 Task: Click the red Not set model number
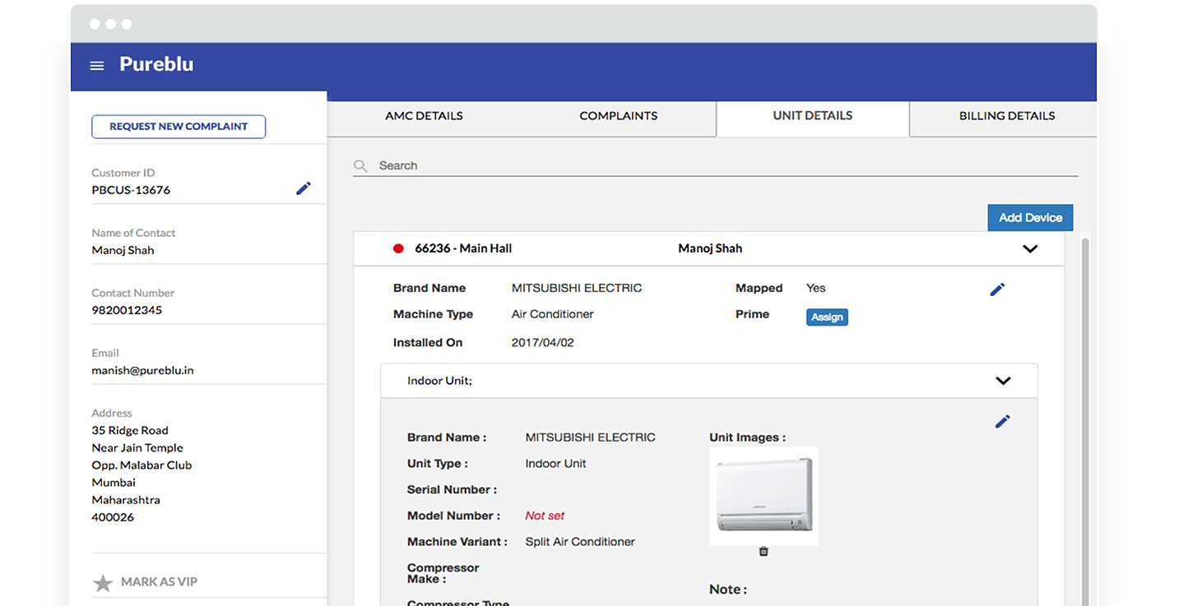pos(545,516)
